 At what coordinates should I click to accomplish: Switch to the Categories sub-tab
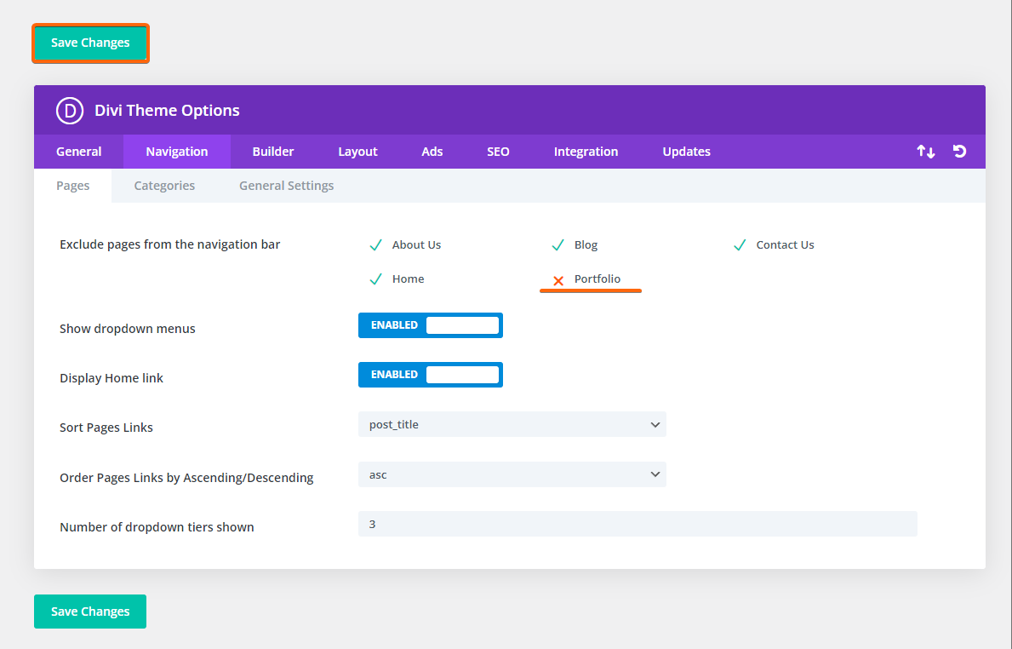tap(164, 186)
